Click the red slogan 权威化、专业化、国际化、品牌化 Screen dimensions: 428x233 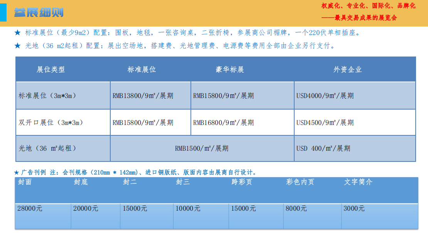click(x=368, y=6)
